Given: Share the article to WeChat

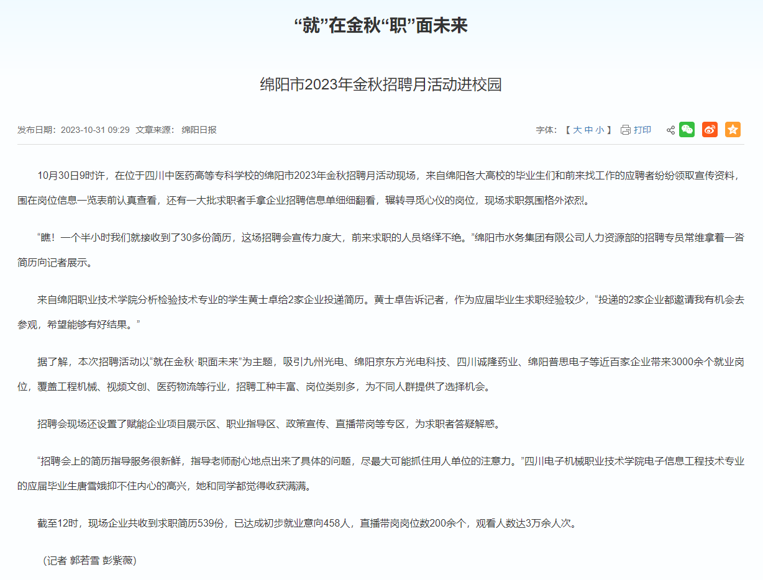Looking at the screenshot, I should pos(687,129).
